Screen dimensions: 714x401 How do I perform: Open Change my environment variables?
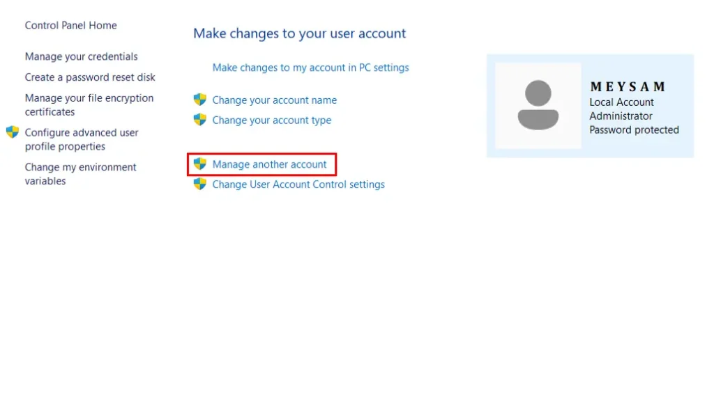click(x=80, y=173)
